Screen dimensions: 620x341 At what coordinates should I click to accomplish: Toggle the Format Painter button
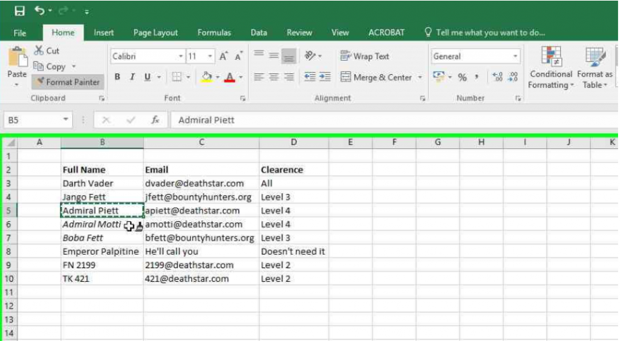pyautogui.click(x=67, y=82)
